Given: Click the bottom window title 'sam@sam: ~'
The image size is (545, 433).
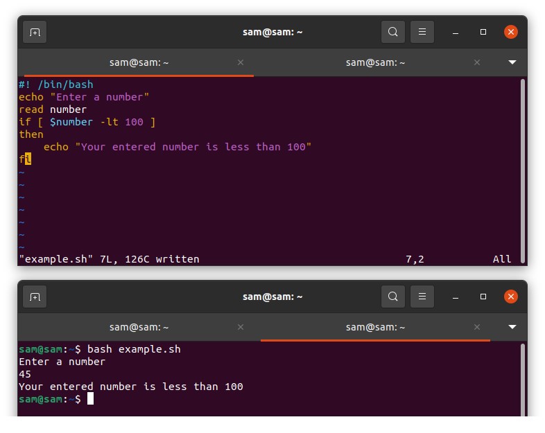Looking at the screenshot, I should click(x=272, y=297).
